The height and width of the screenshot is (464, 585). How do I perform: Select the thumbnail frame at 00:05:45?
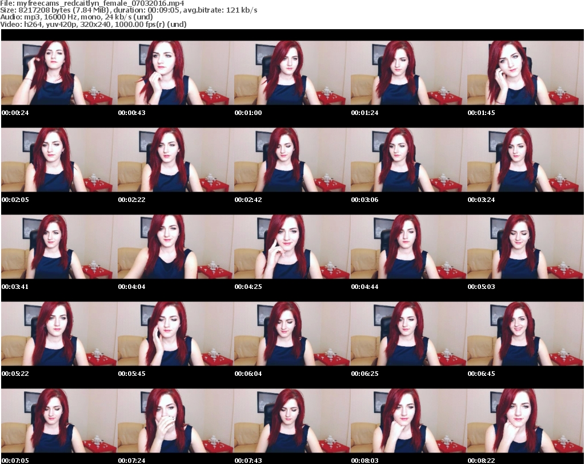[176, 334]
